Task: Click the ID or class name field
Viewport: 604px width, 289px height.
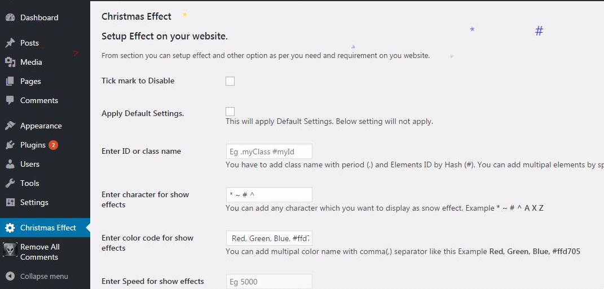Action: tap(268, 152)
